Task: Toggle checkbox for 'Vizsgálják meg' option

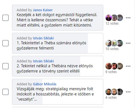Action: (x=5, y=92)
